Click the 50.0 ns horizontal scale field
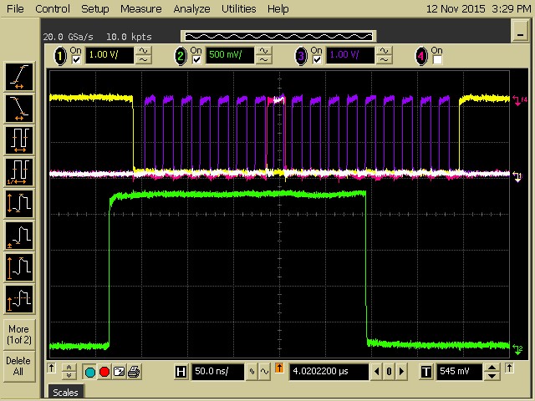This screenshot has height=401, width=535. 217,370
